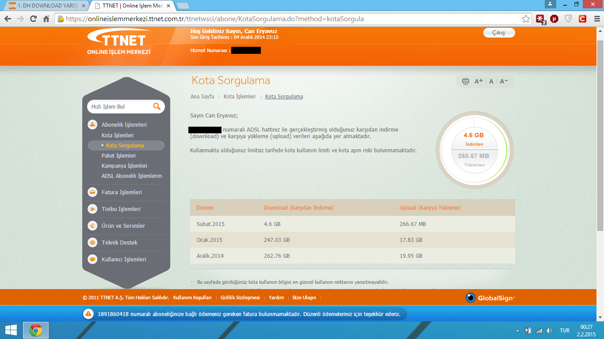604x339 pixels.
Task: Click the red C extension icon
Action: click(x=583, y=19)
